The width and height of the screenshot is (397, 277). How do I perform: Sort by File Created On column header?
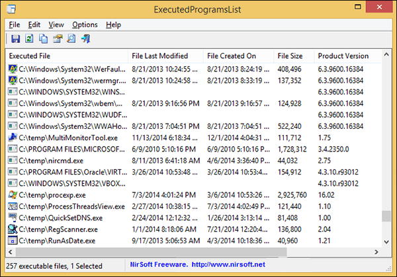pyautogui.click(x=238, y=56)
